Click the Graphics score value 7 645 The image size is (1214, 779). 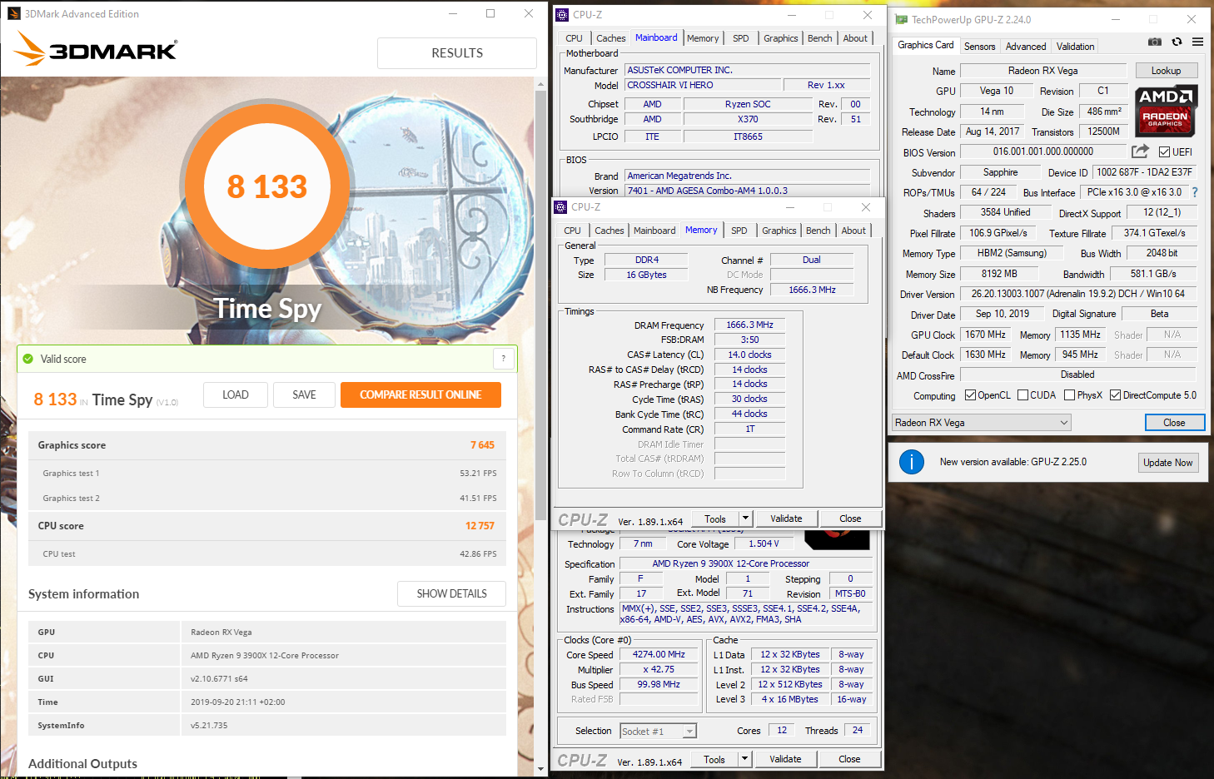[x=482, y=445]
